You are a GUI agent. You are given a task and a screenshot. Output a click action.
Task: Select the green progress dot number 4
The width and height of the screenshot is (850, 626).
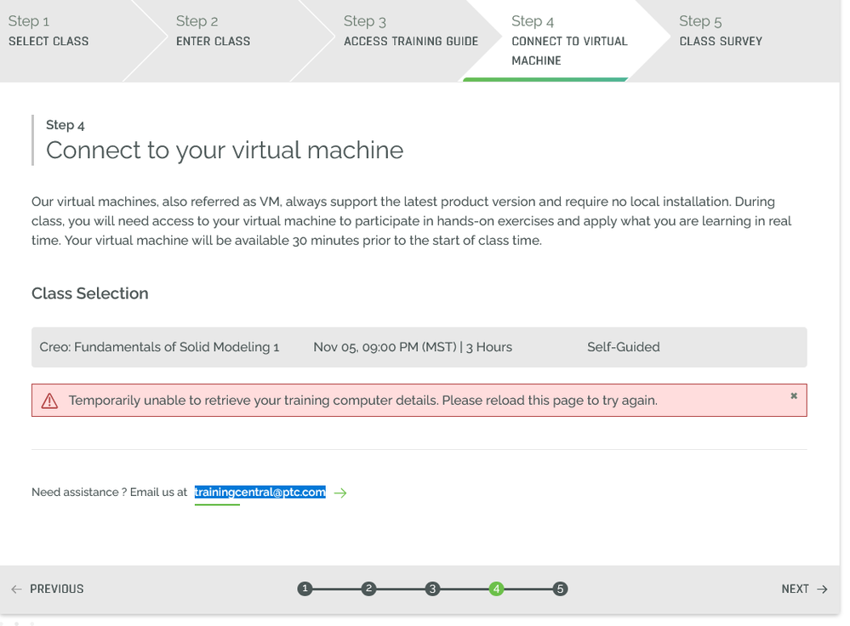(496, 589)
